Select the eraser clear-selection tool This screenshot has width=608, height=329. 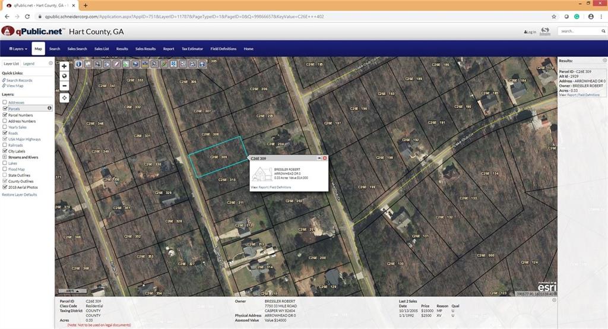pyautogui.click(x=116, y=64)
